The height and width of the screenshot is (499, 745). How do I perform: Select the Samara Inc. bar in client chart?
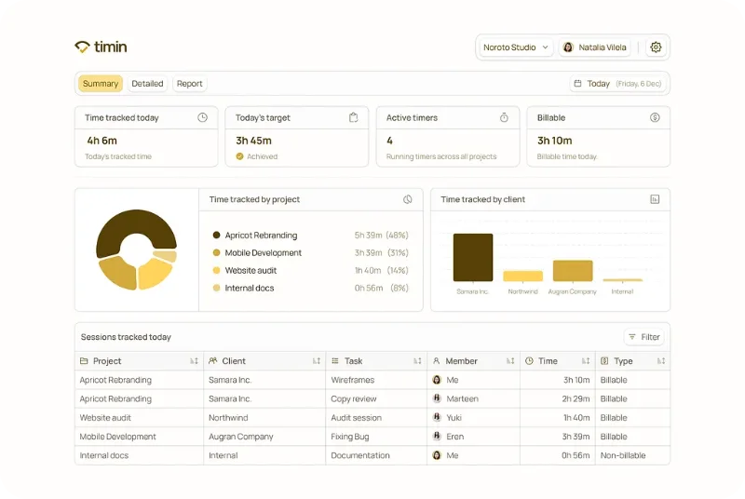(x=473, y=257)
